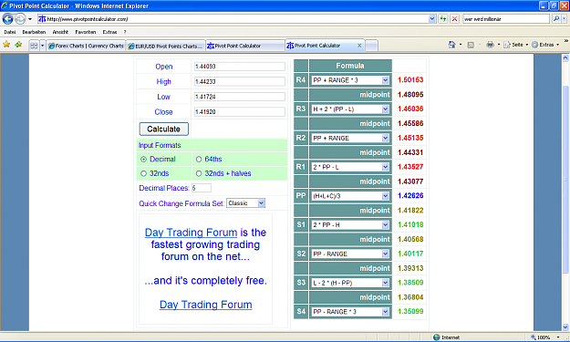Open the R4 formula dropdown
The height and width of the screenshot is (342, 570).
pyautogui.click(x=350, y=80)
